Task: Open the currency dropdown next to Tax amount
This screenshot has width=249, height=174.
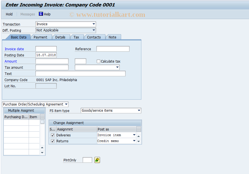Action: pos(117,67)
